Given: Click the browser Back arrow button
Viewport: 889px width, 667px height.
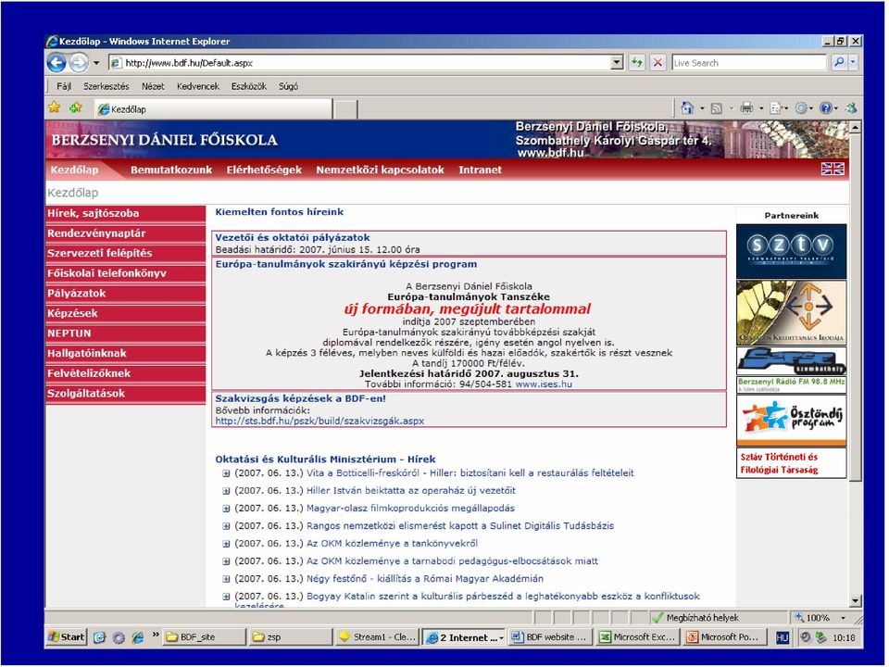Looking at the screenshot, I should click(x=56, y=62).
